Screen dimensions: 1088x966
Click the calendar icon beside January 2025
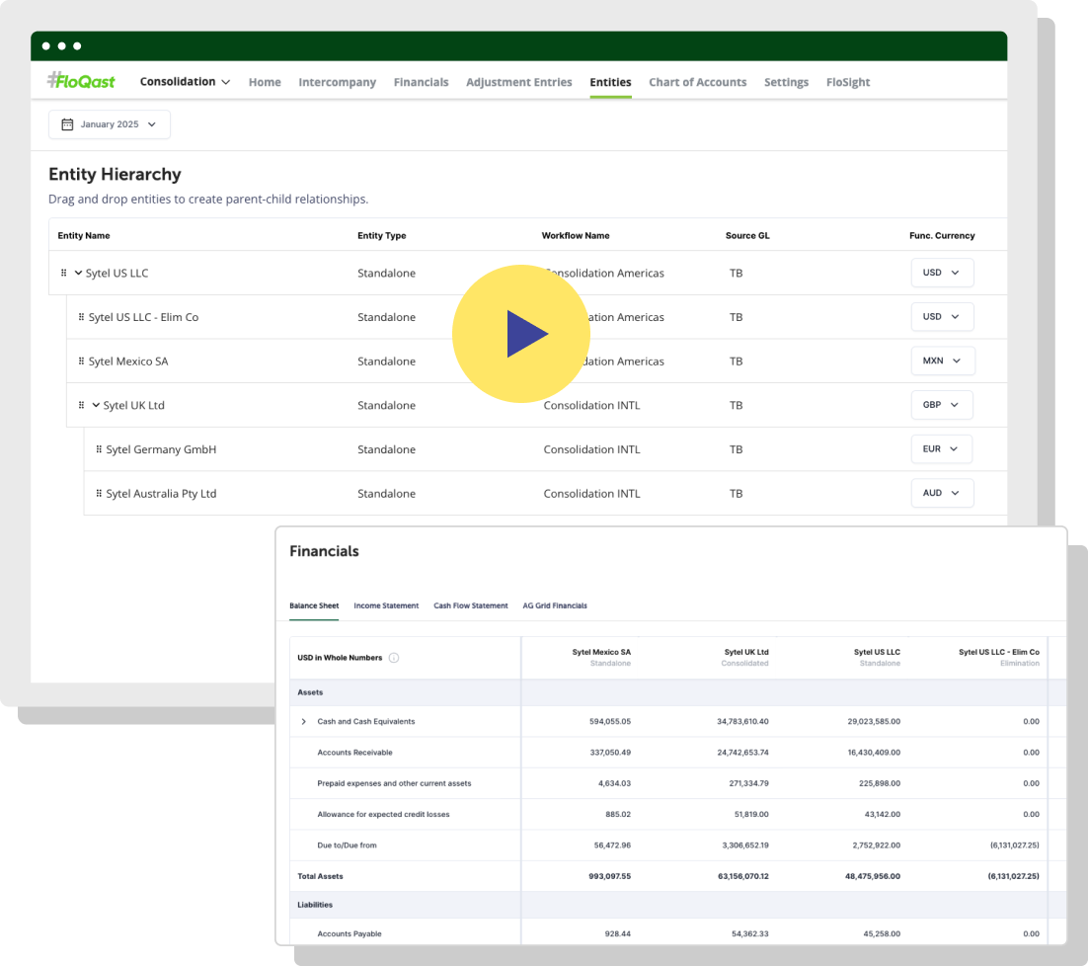point(67,124)
